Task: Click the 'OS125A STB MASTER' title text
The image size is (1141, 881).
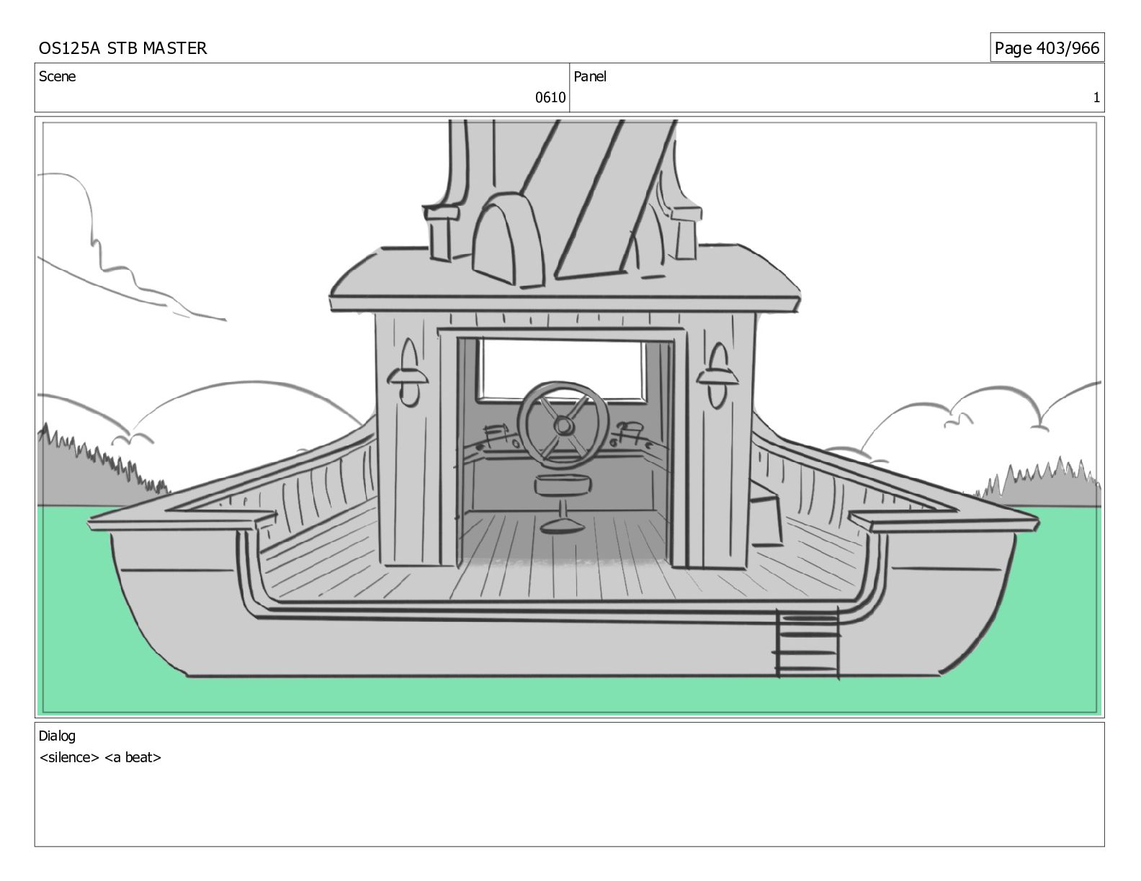Action: pos(122,48)
